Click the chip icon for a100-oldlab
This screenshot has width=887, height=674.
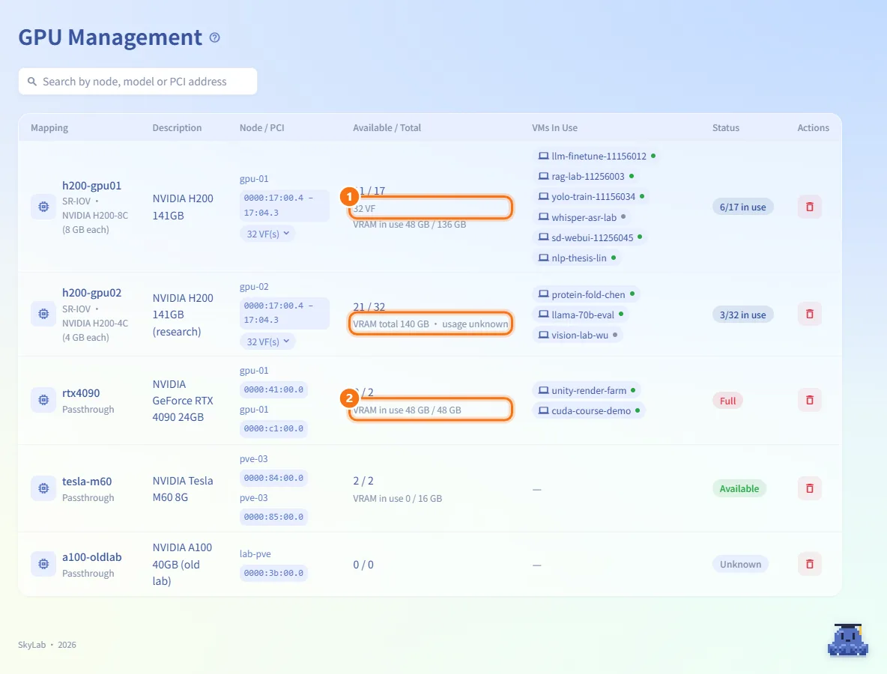[43, 565]
